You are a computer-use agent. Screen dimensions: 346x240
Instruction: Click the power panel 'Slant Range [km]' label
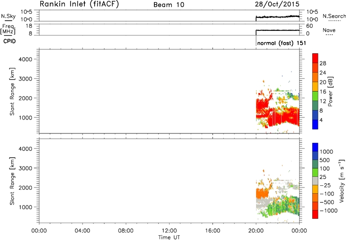(x=12, y=91)
